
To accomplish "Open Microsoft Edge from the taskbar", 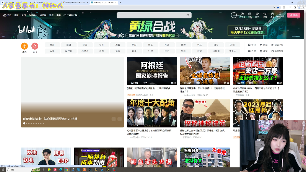I will [61, 170].
